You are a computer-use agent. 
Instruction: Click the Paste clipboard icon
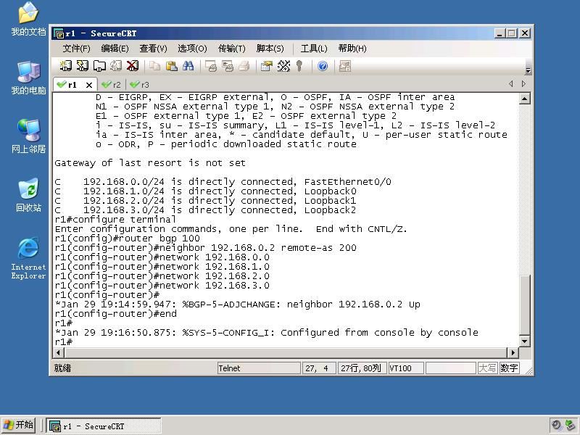coord(171,66)
